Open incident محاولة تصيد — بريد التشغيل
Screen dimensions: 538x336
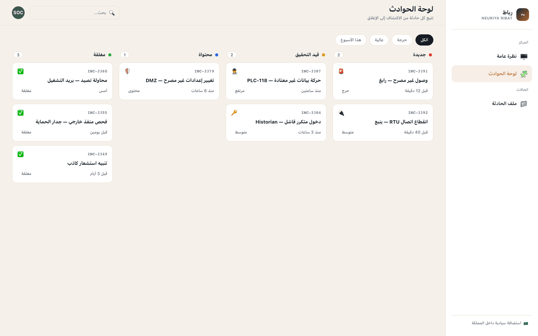tap(62, 81)
